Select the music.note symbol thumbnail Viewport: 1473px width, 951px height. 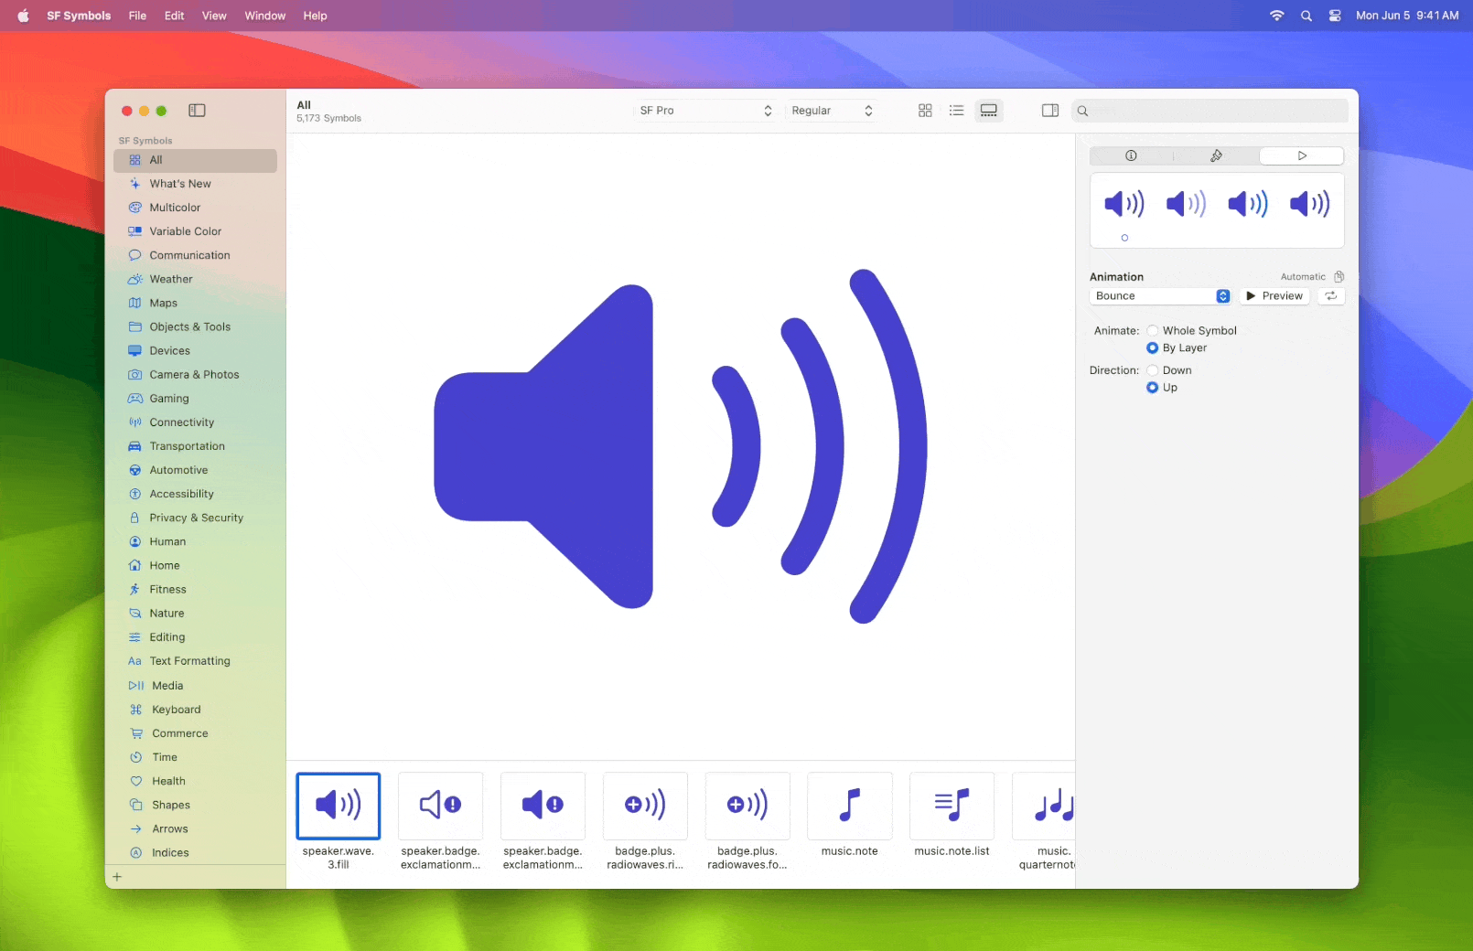coord(850,806)
